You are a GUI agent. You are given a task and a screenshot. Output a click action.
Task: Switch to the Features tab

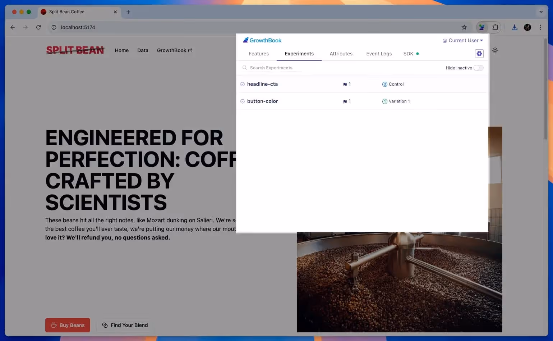tap(258, 53)
